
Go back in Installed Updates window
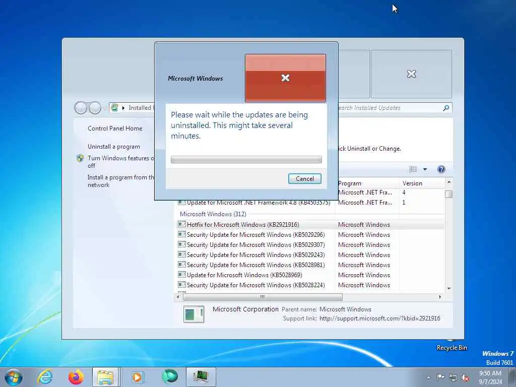coord(81,108)
